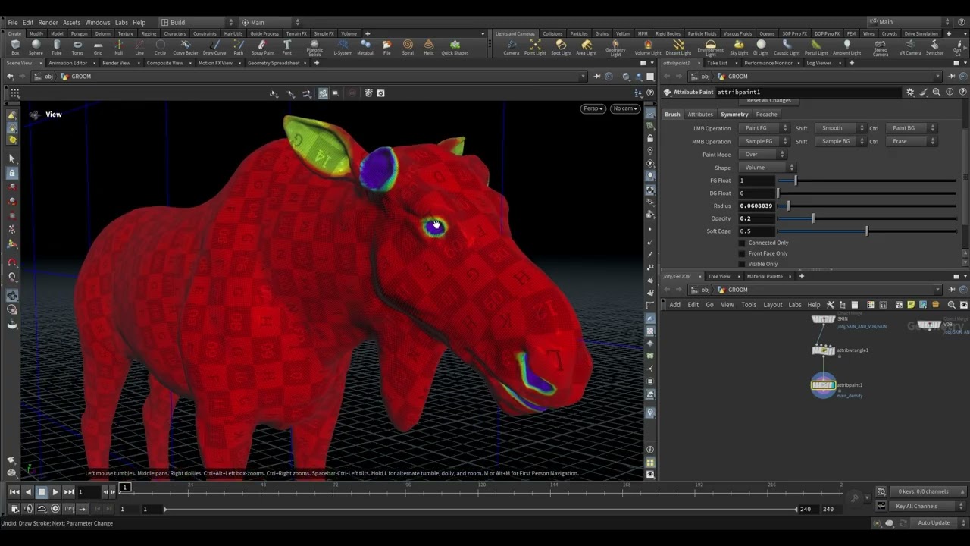
Task: Choose the Grid shelf tool
Action: tap(98, 48)
